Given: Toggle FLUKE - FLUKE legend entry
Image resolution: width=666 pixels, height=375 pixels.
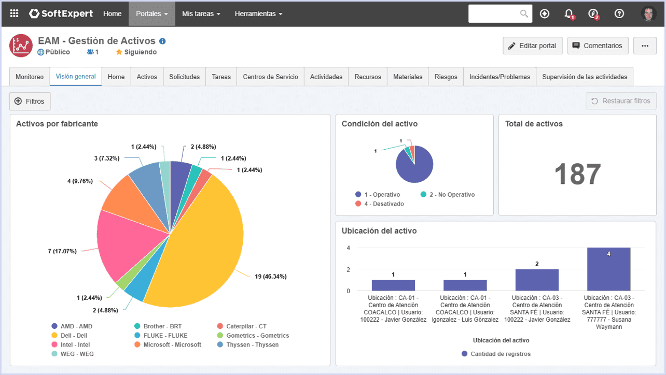Looking at the screenshot, I should [161, 336].
